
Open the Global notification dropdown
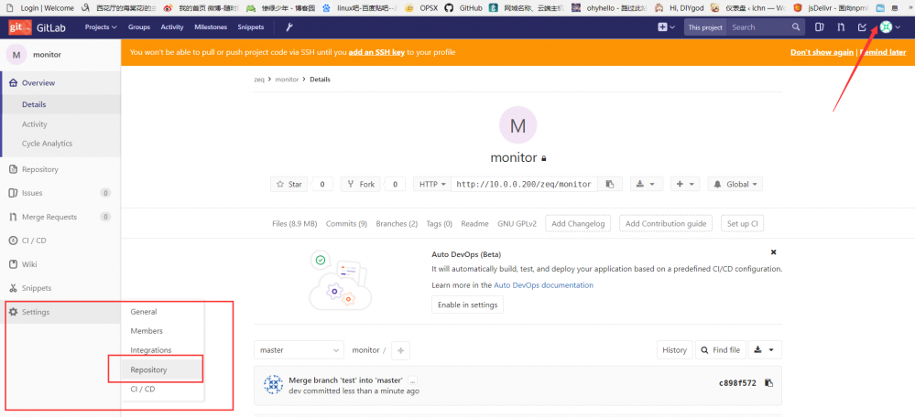pyautogui.click(x=735, y=184)
